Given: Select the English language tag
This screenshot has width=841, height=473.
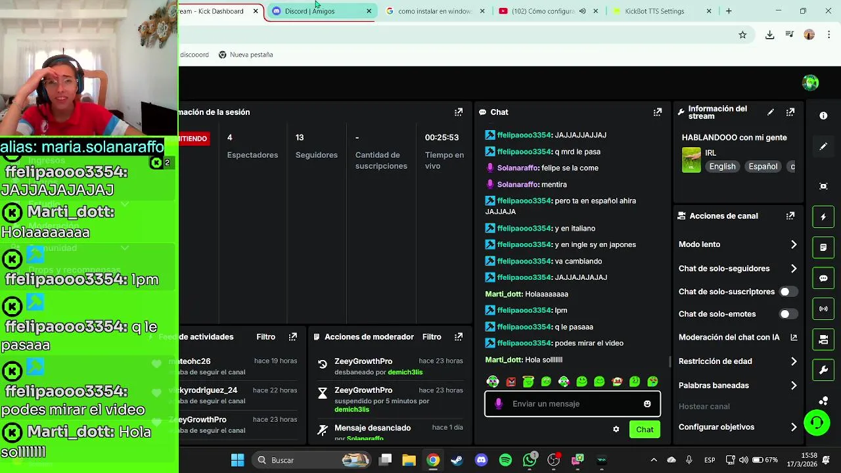Looking at the screenshot, I should coord(722,167).
